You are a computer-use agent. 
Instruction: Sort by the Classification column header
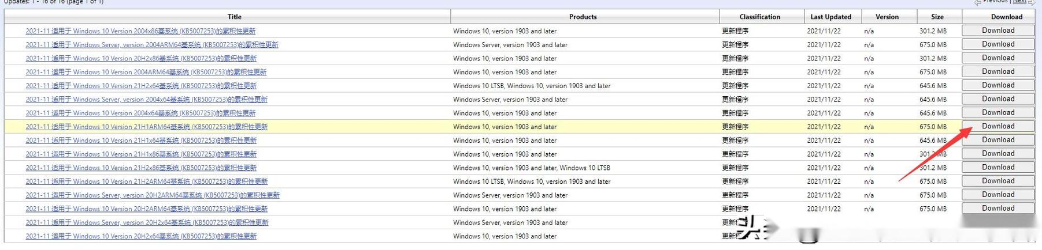759,17
